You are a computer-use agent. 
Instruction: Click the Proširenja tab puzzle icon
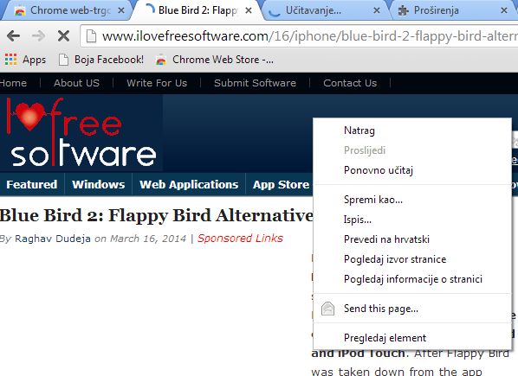coord(404,11)
